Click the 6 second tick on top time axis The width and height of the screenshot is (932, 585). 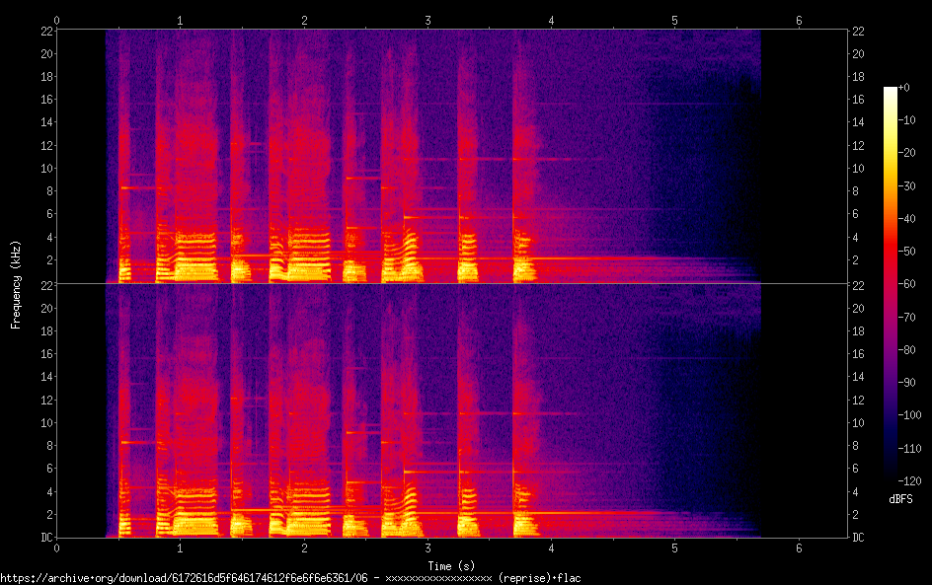tap(798, 20)
